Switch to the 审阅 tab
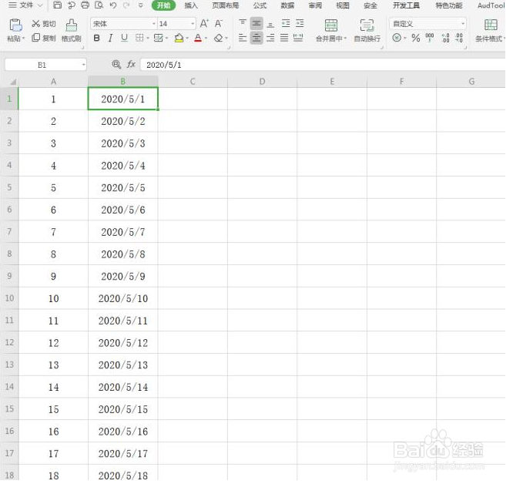The height and width of the screenshot is (484, 513). coord(315,5)
